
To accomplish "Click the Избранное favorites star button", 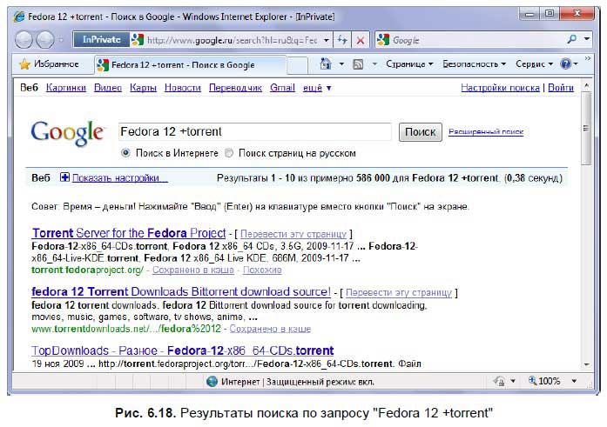I will click(48, 64).
